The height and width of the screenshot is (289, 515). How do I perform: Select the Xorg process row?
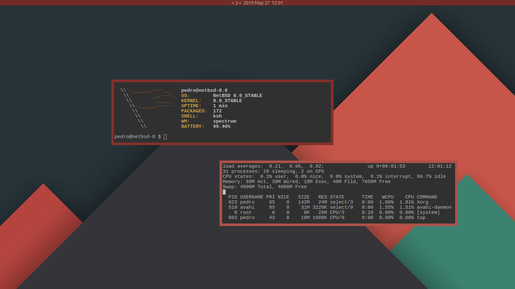[x=337, y=202]
